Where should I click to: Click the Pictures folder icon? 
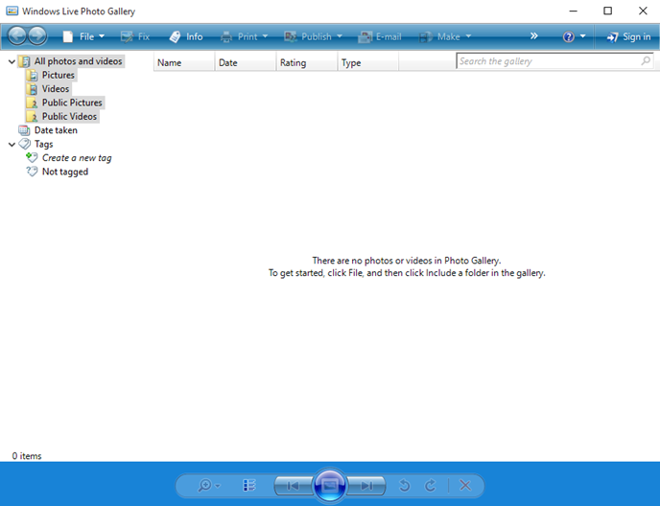tap(33, 76)
